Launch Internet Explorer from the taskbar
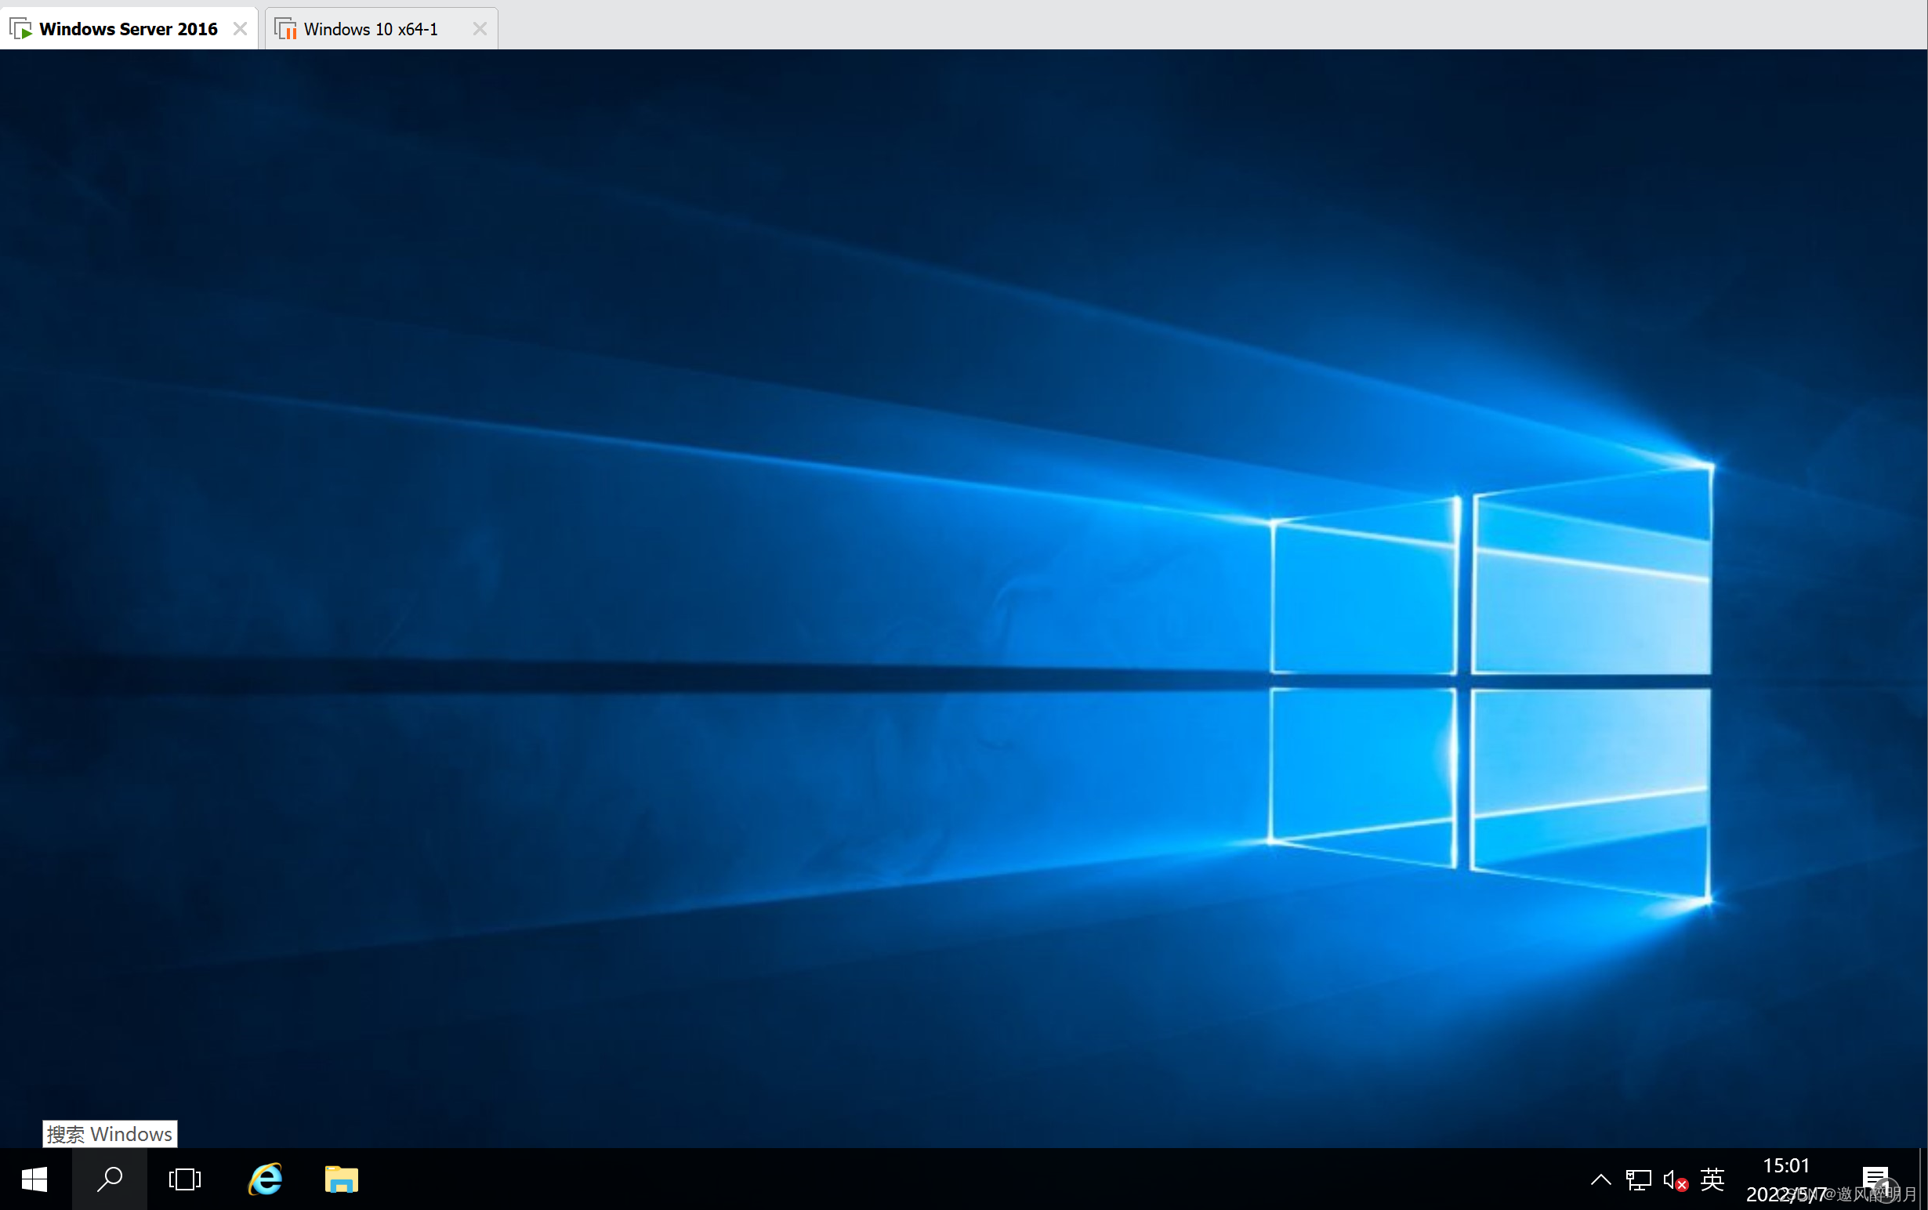This screenshot has width=1928, height=1210. [266, 1179]
